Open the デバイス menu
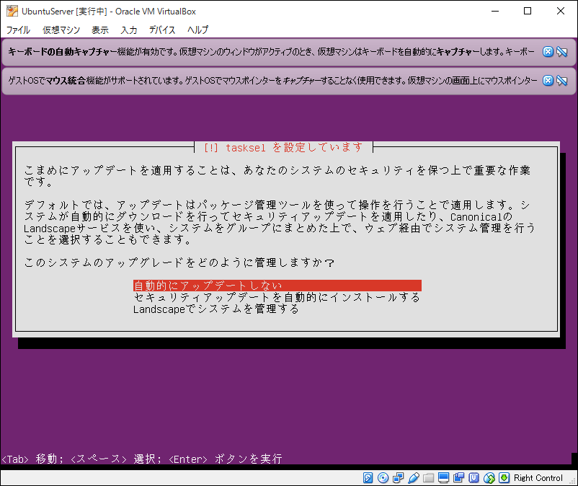This screenshot has height=486, width=578. (162, 30)
